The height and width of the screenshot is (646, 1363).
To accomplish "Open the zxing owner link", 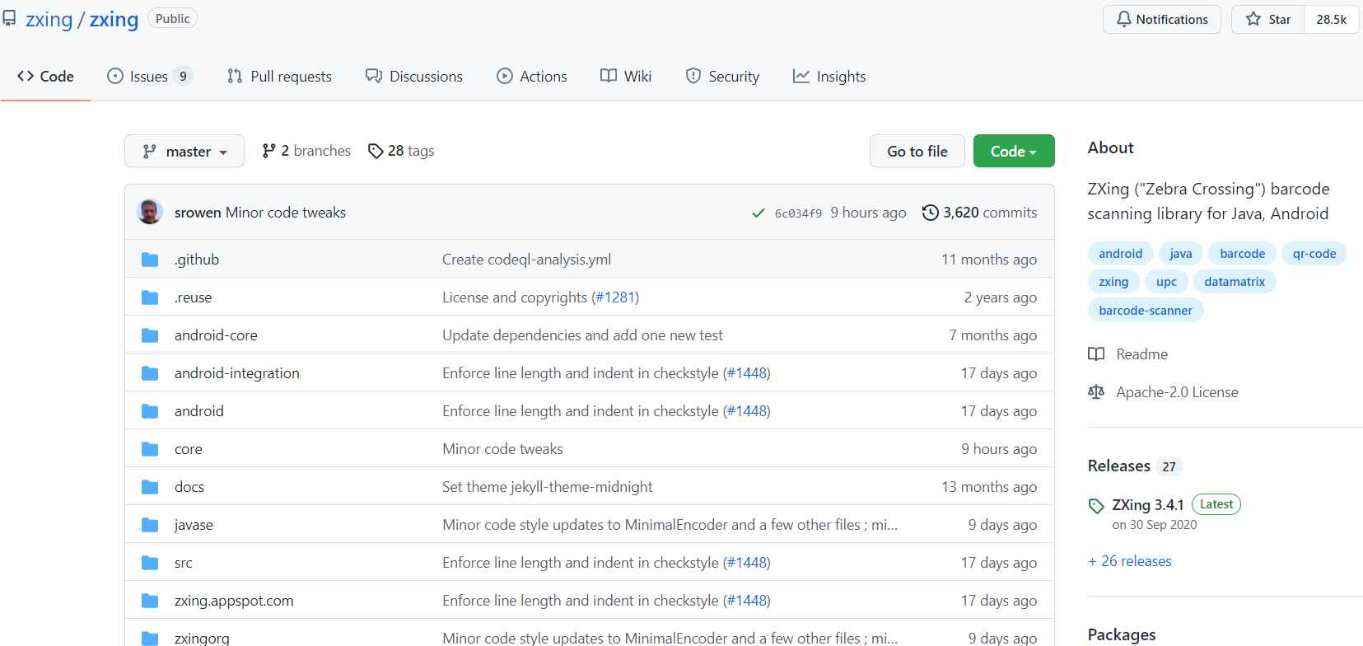I will [49, 19].
